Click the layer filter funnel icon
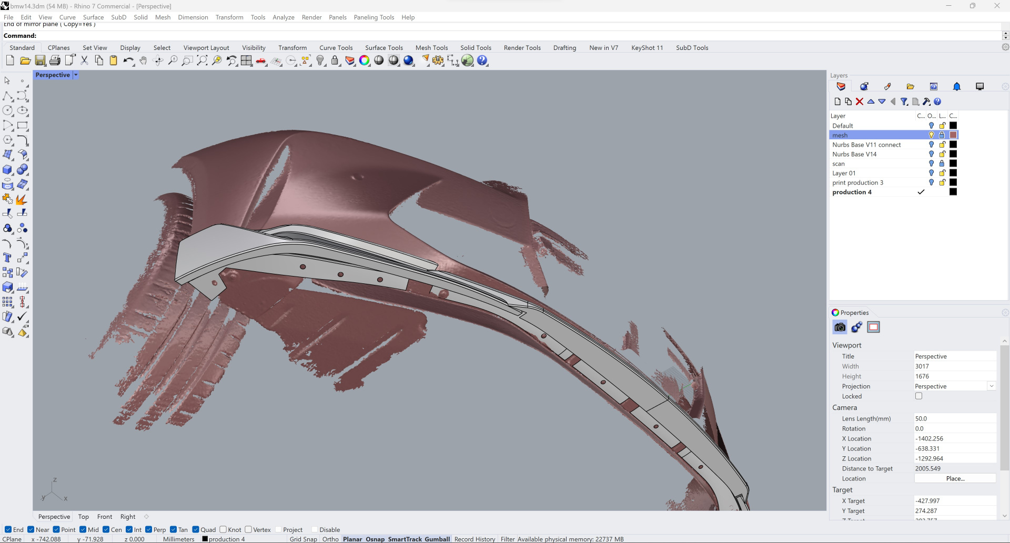 (904, 101)
